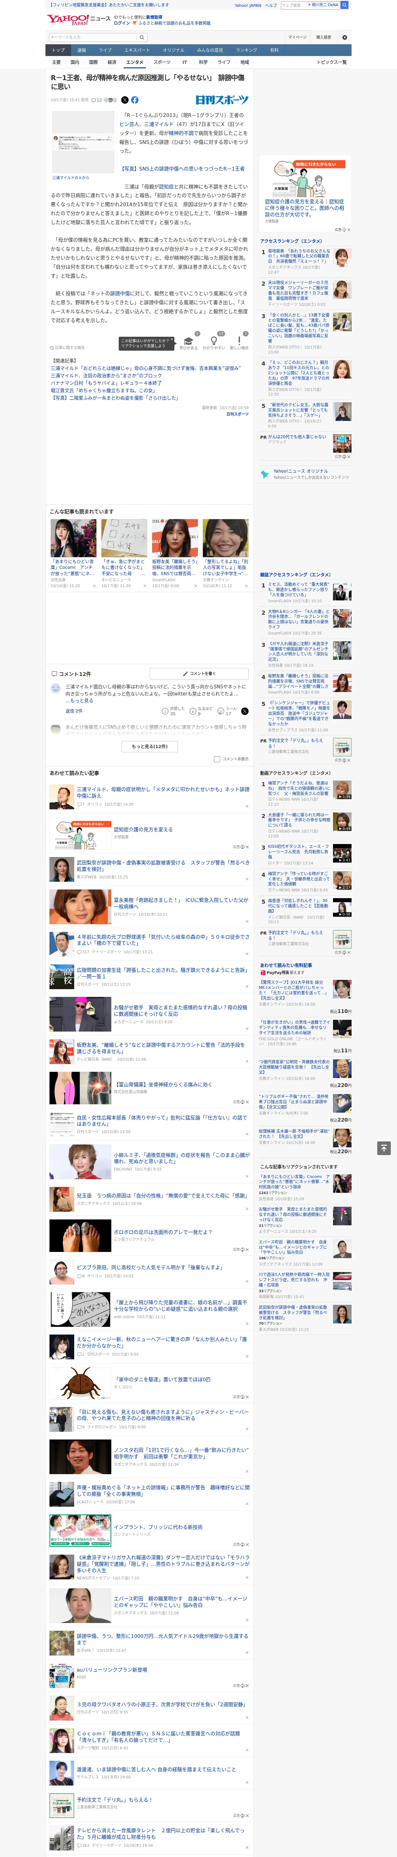Click the ヘルプ link in header
This screenshot has width=397, height=1857.
pyautogui.click(x=271, y=5)
